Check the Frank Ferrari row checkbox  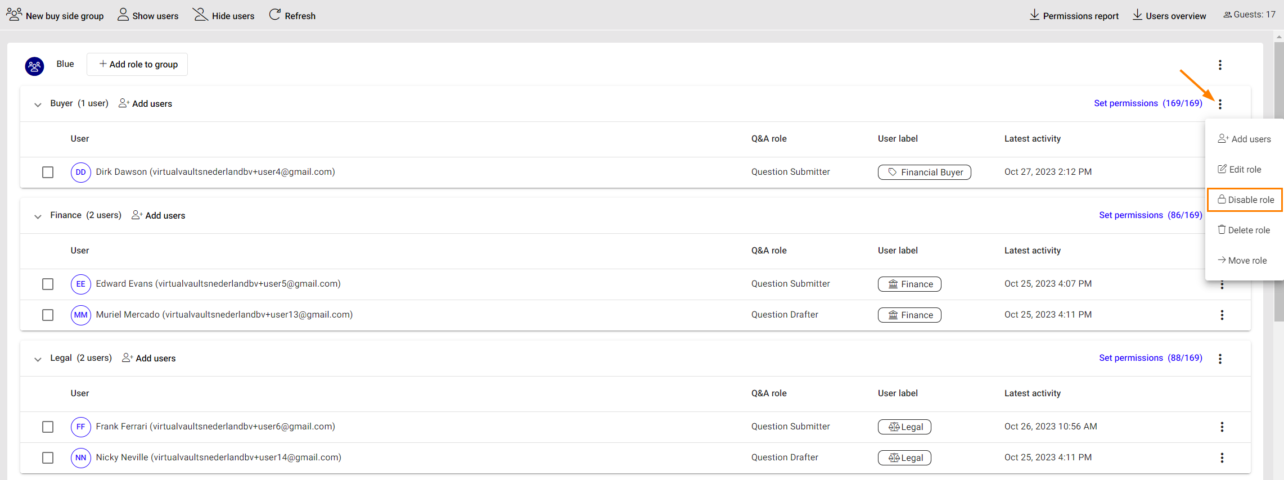tap(48, 427)
